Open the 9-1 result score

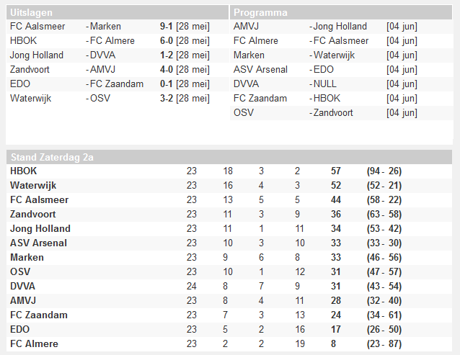point(170,27)
